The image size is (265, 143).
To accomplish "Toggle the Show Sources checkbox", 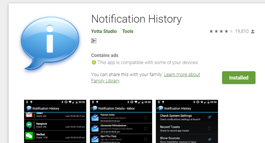I will [x=210, y=139].
